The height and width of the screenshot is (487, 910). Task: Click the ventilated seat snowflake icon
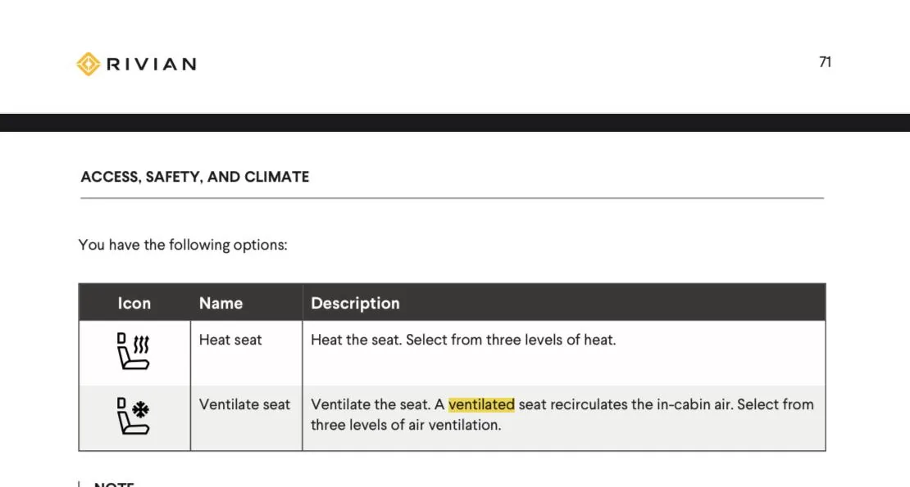coord(134,416)
